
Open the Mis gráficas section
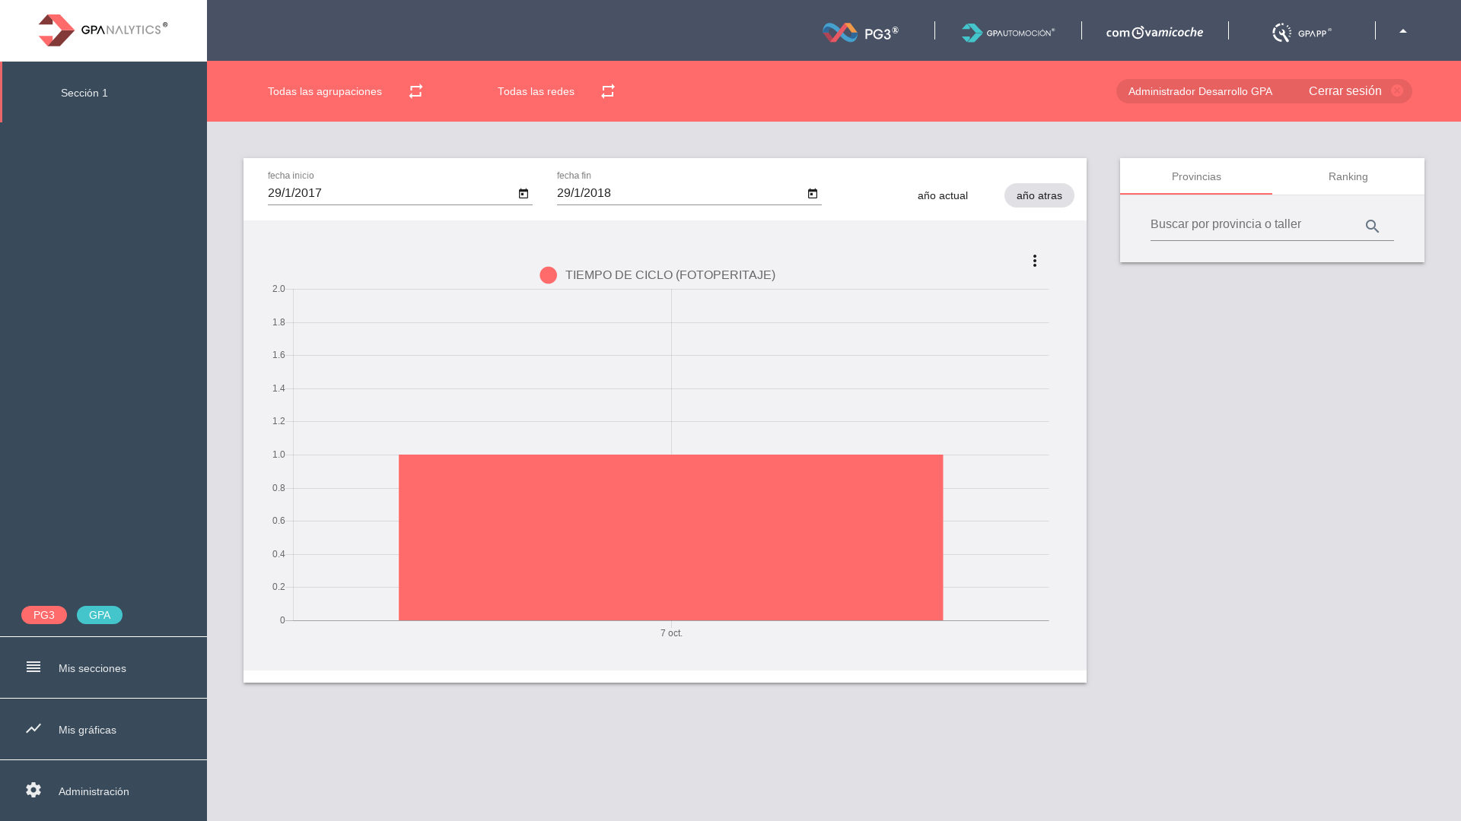pyautogui.click(x=88, y=730)
